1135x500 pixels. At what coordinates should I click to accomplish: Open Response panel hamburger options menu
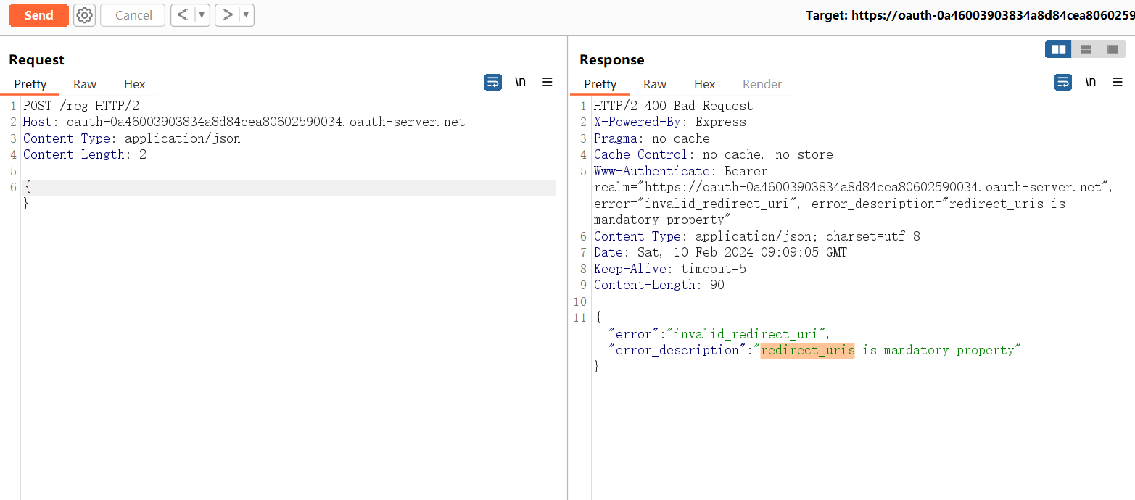click(x=1118, y=83)
